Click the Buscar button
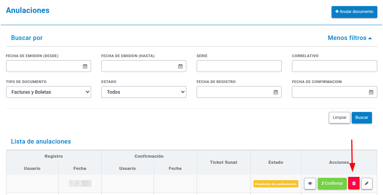The height and width of the screenshot is (195, 383). tap(362, 118)
